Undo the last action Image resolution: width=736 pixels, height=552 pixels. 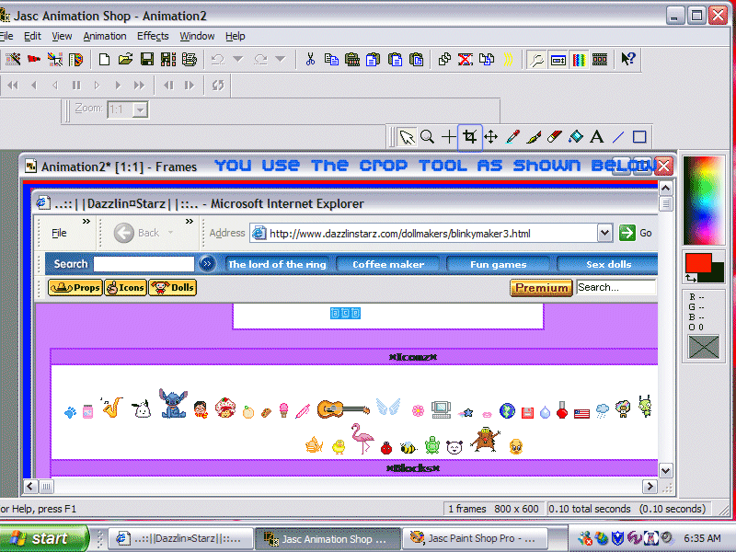point(217,59)
